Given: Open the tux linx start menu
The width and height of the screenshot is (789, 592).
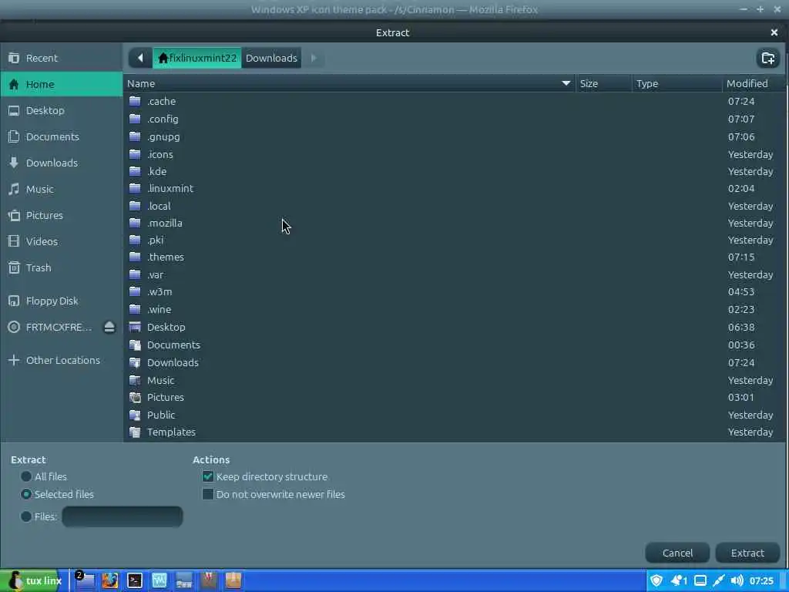Looking at the screenshot, I should coord(30,580).
